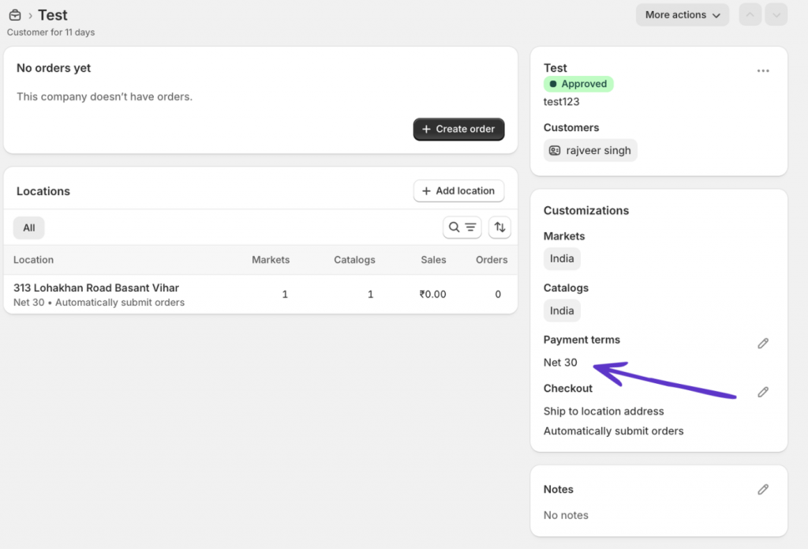Viewport: 808px width, 549px height.
Task: Select the All tab in Locations
Action: click(x=28, y=227)
